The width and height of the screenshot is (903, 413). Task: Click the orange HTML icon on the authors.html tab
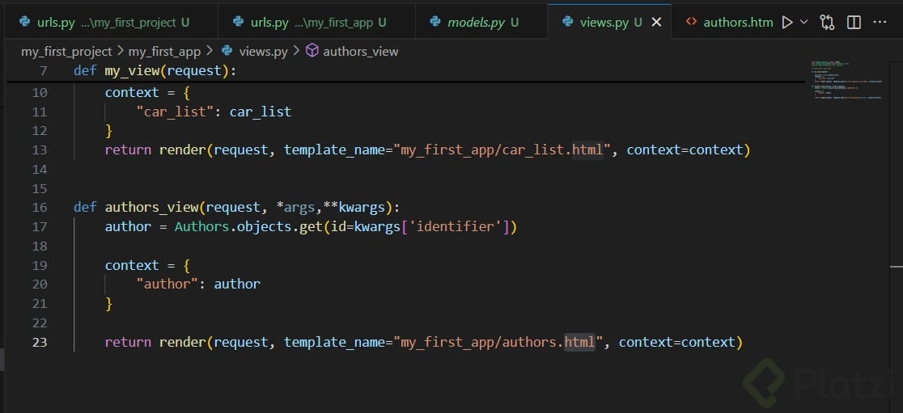coord(690,23)
